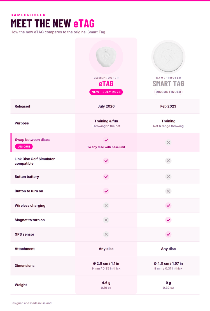Image resolution: width=210 pixels, height=311 pixels.
Task: Click the Swap between discs row label
Action: [x=32, y=140]
